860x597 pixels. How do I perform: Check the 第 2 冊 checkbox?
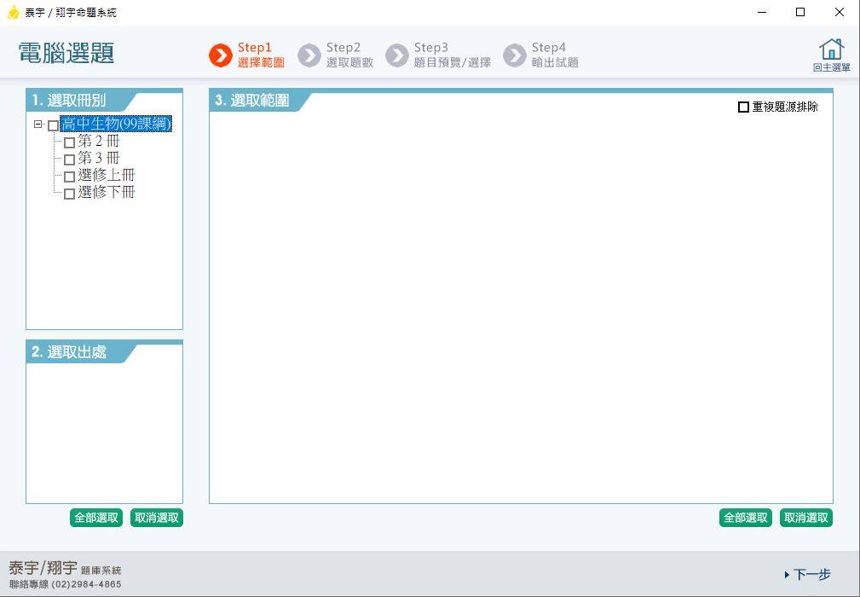coord(70,142)
